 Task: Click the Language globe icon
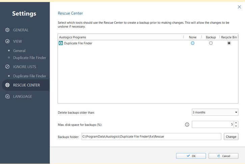[7, 97]
